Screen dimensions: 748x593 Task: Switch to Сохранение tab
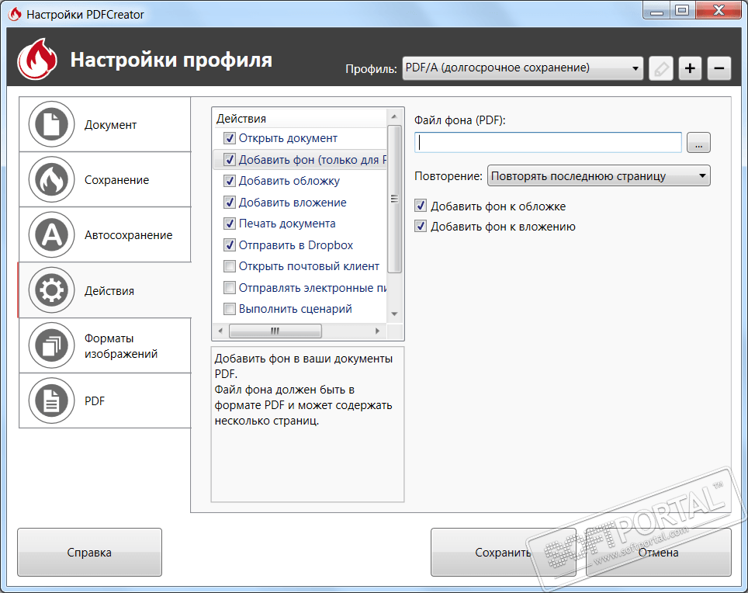pyautogui.click(x=105, y=180)
